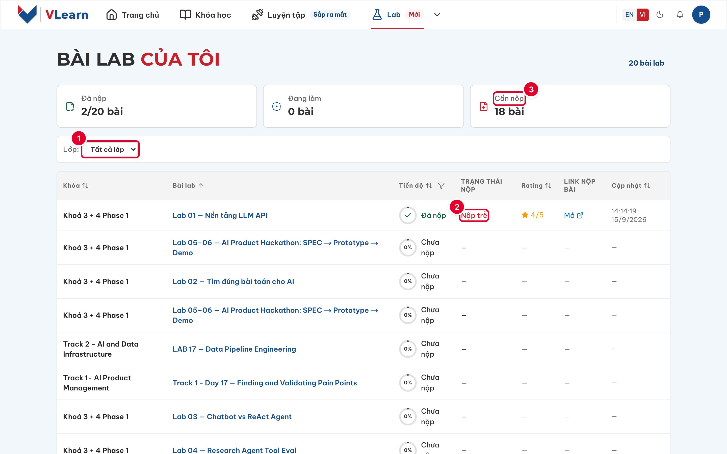This screenshot has width=727, height=454.
Task: Sort by the Cập nhật column header
Action: tap(631, 186)
